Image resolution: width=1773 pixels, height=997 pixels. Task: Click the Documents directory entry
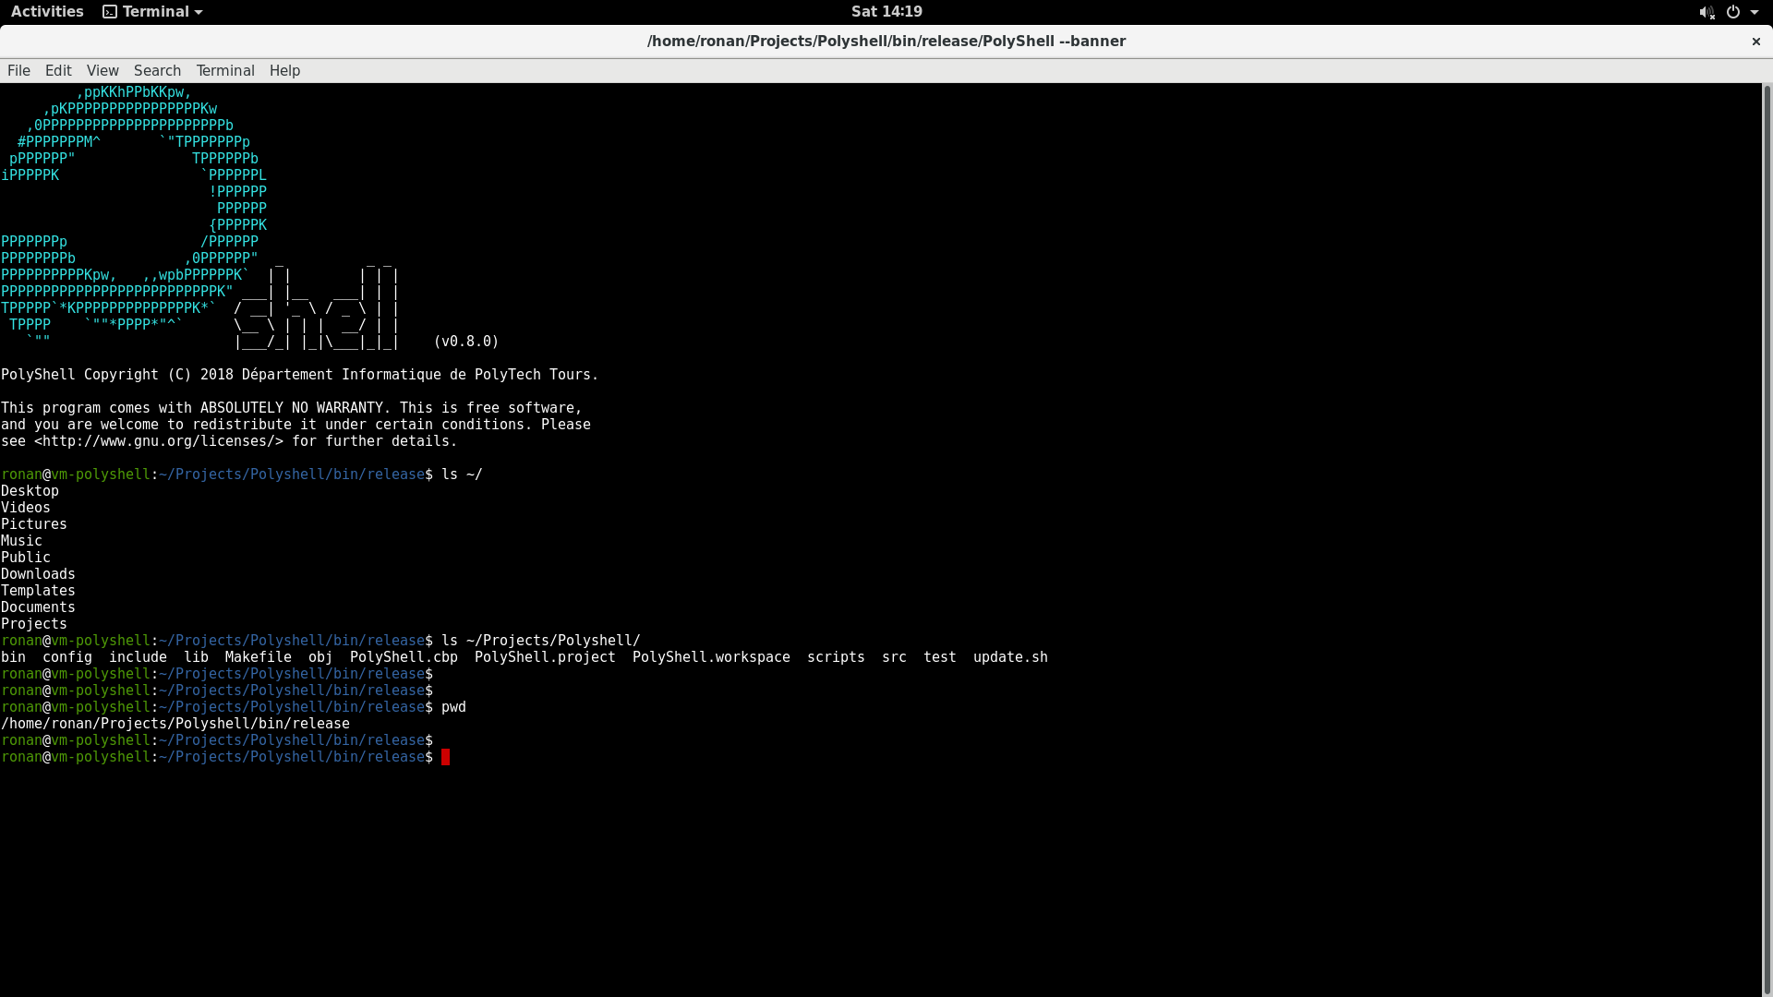[38, 607]
